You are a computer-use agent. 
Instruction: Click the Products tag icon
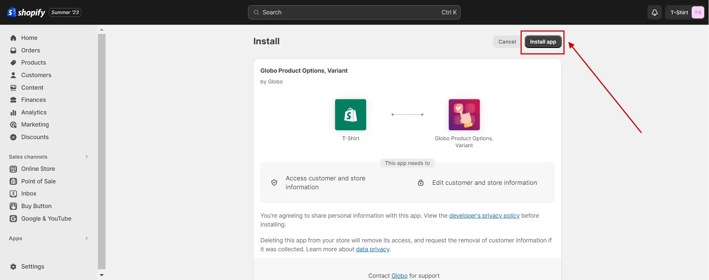(x=13, y=63)
